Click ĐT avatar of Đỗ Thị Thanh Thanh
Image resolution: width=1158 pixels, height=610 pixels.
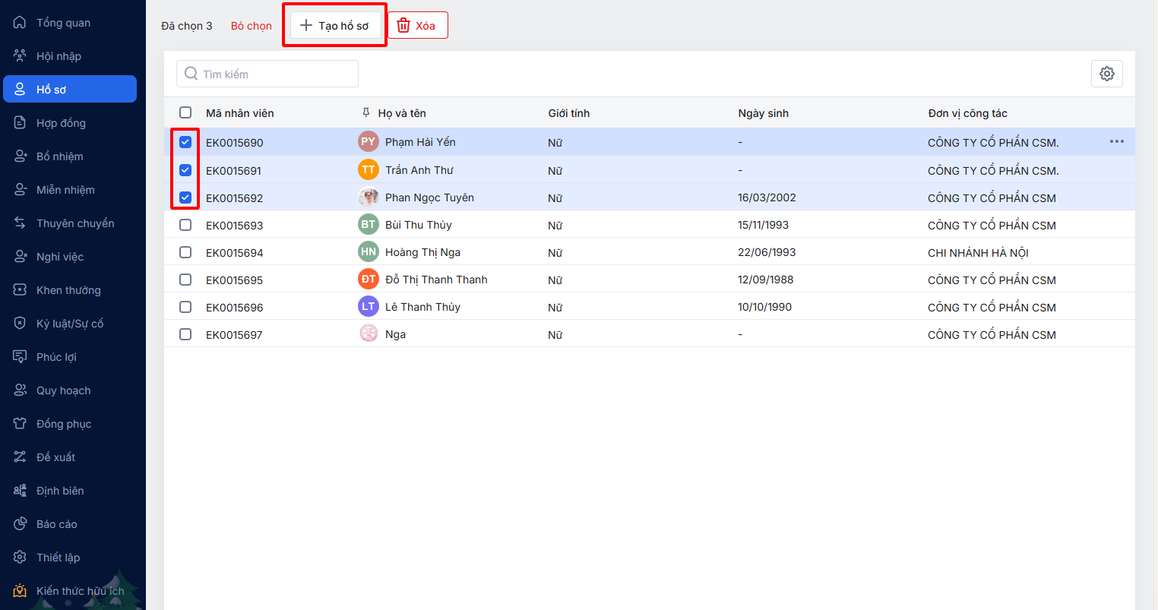(x=369, y=280)
